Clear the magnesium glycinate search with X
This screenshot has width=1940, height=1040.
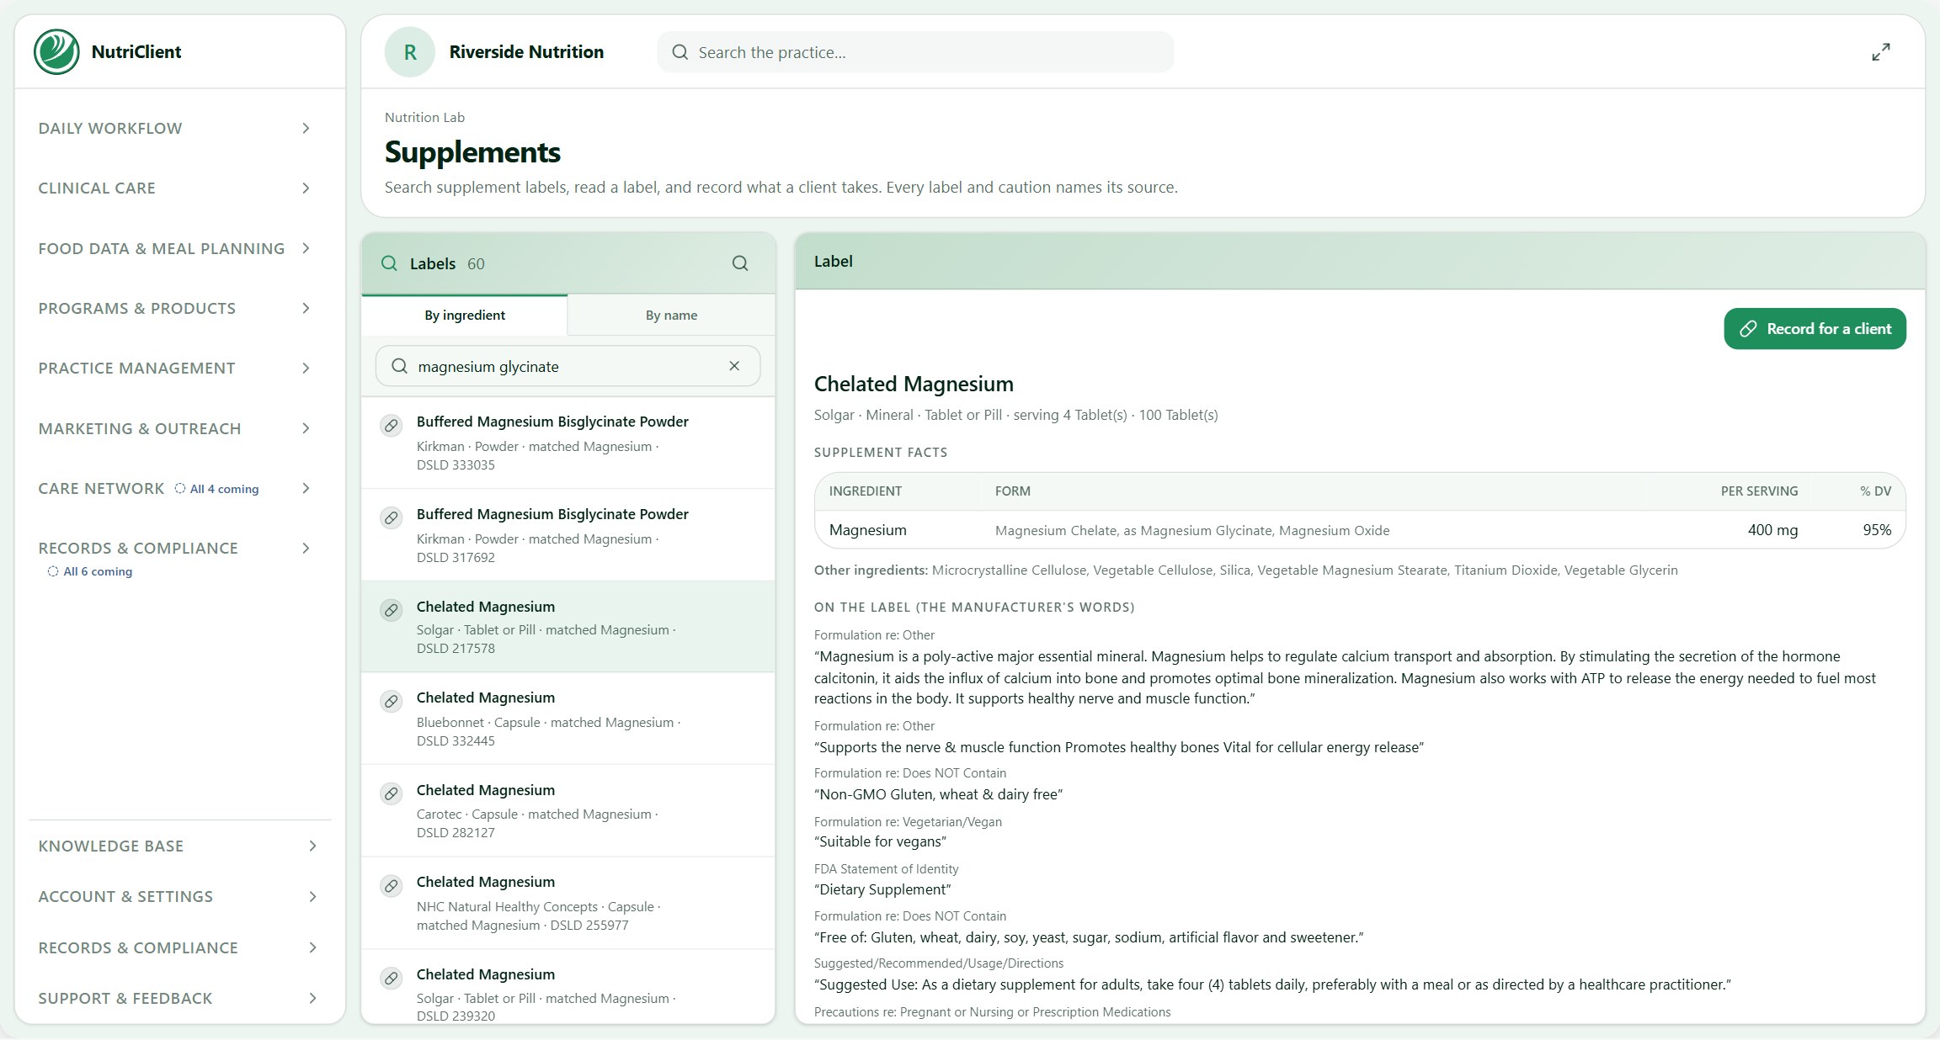(x=734, y=366)
